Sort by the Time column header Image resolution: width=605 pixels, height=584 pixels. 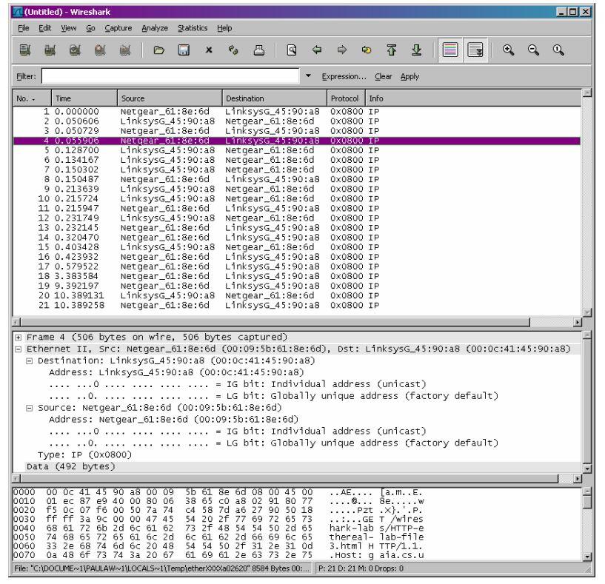click(x=84, y=98)
